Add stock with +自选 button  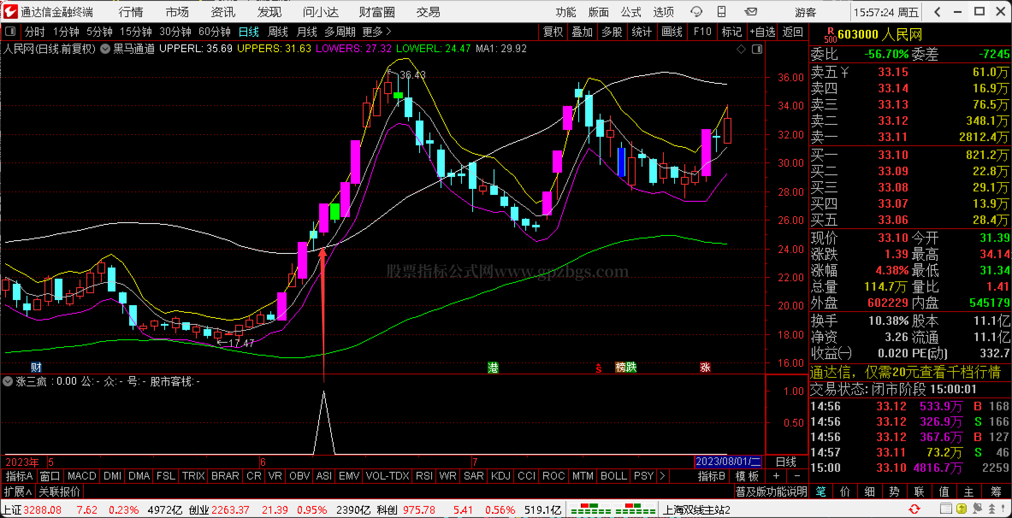pos(762,32)
